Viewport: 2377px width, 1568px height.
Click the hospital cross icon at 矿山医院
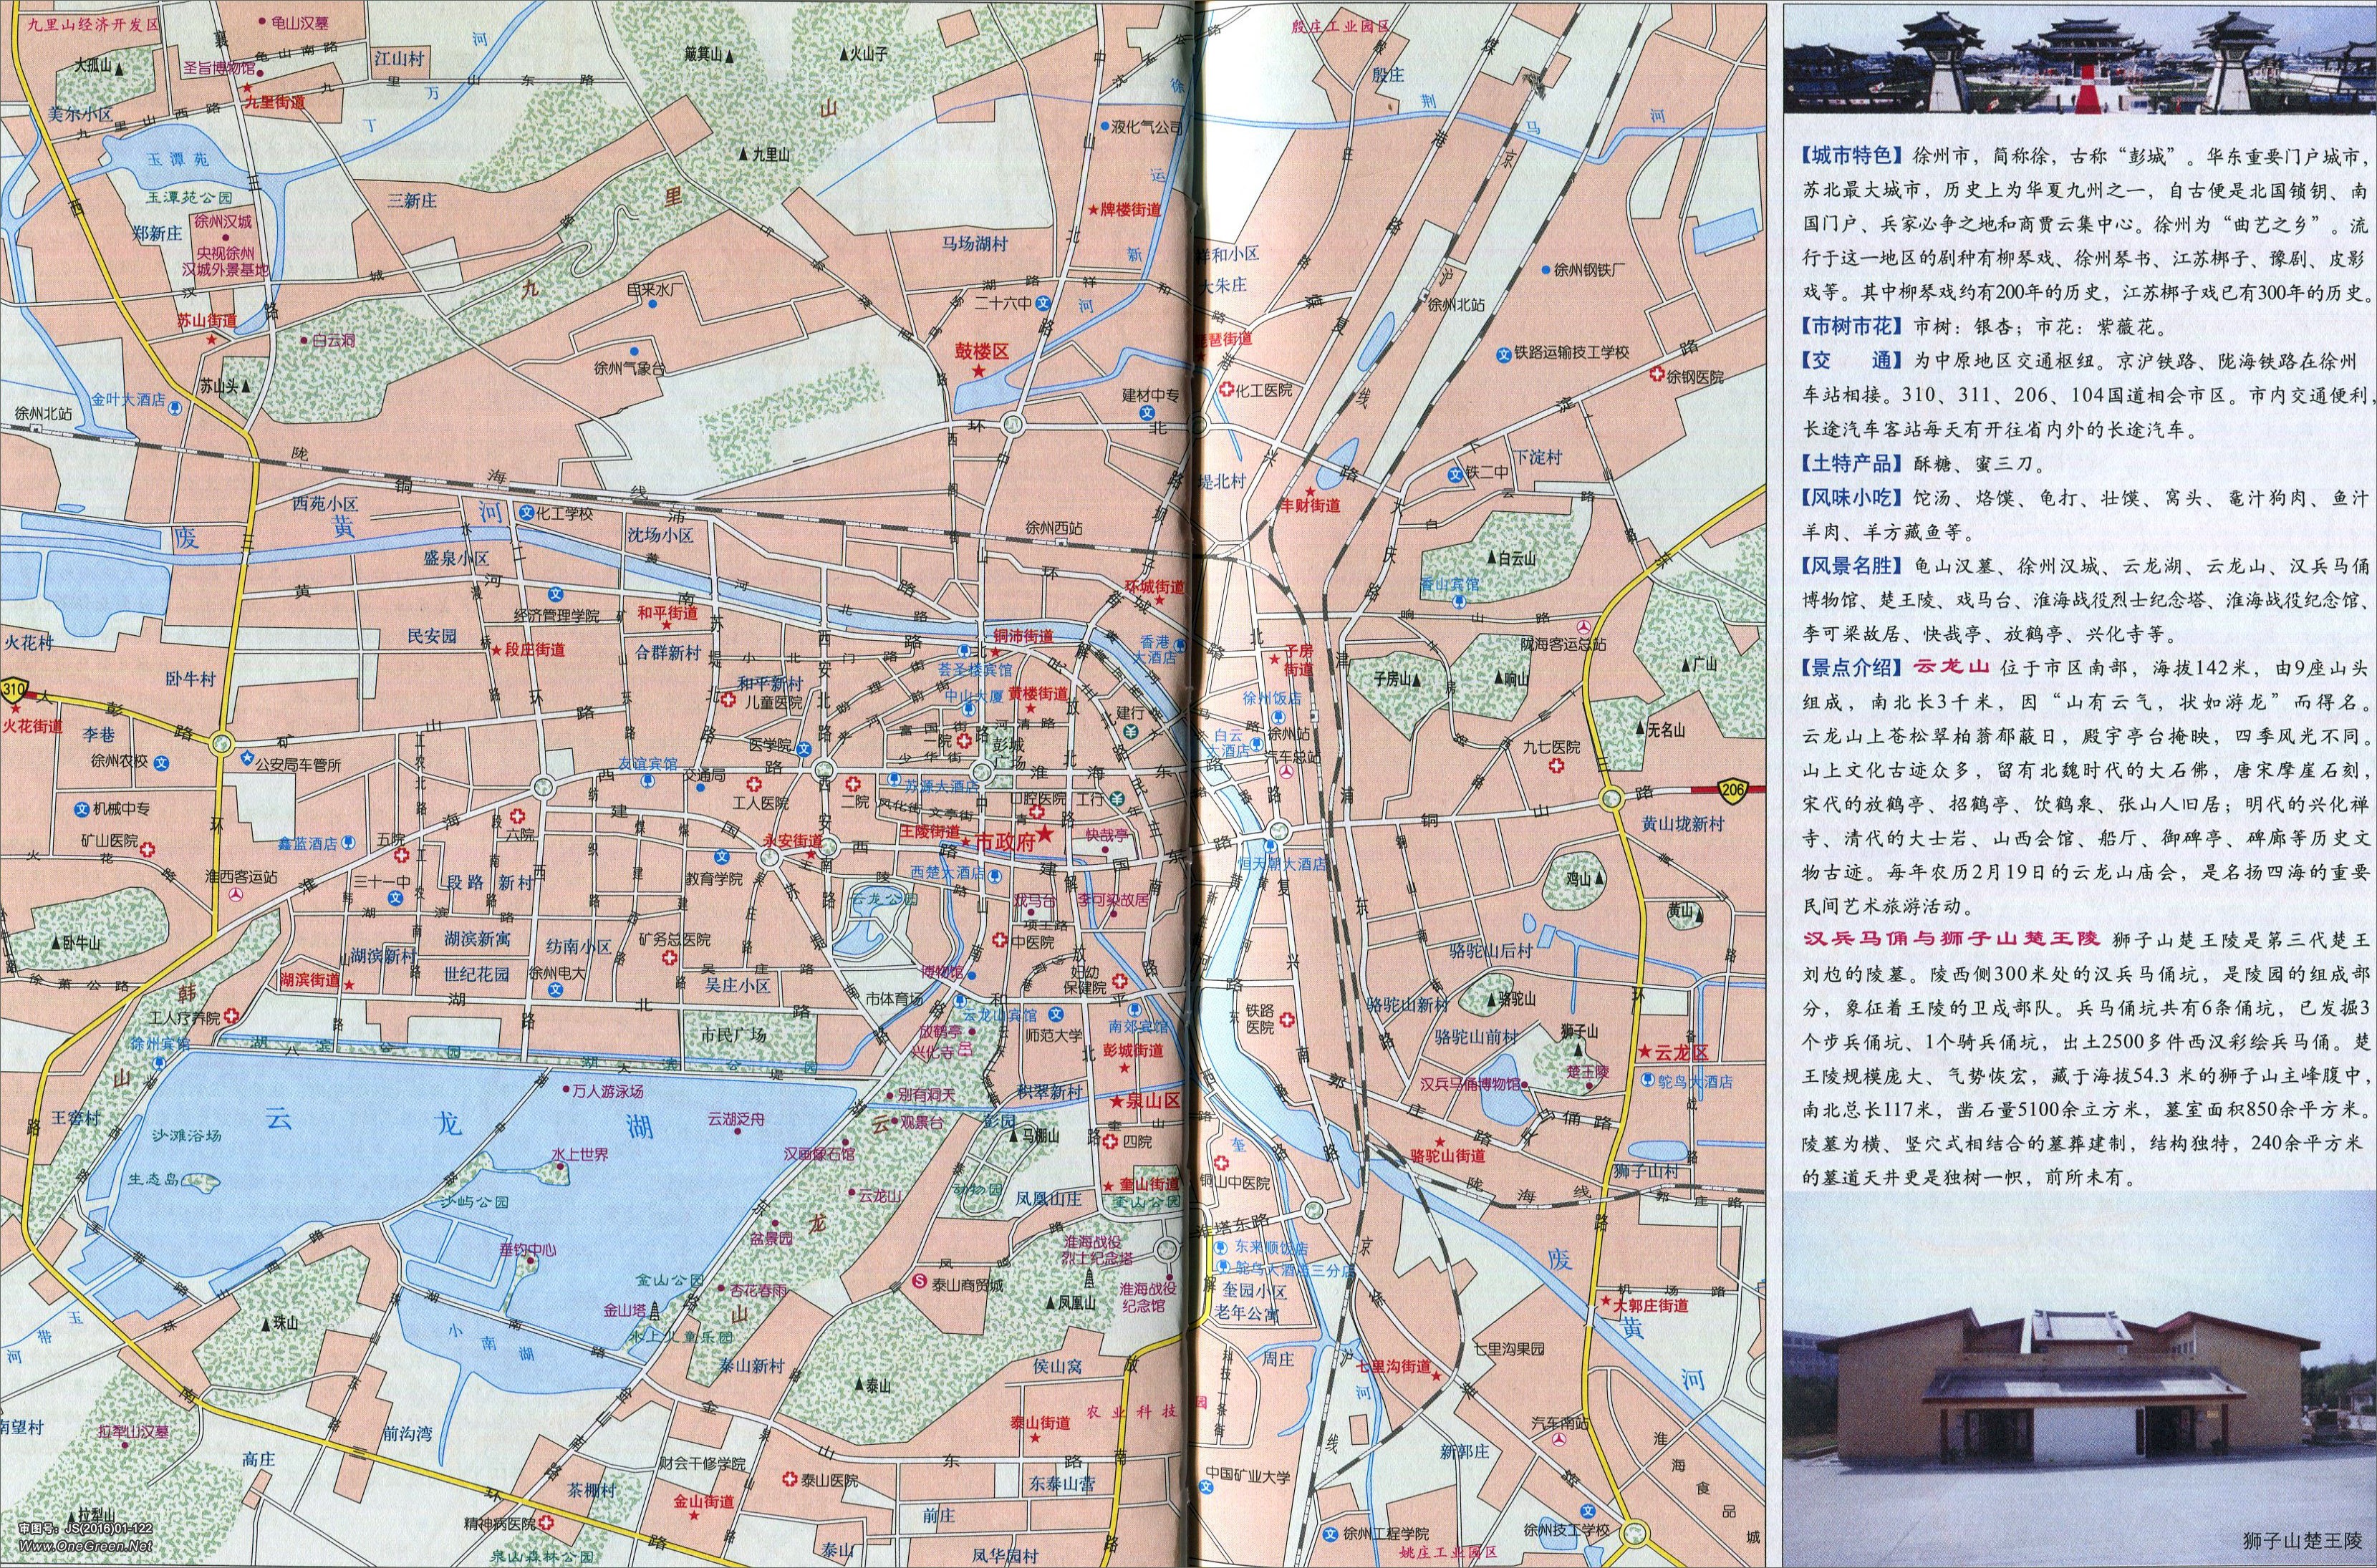click(x=147, y=850)
